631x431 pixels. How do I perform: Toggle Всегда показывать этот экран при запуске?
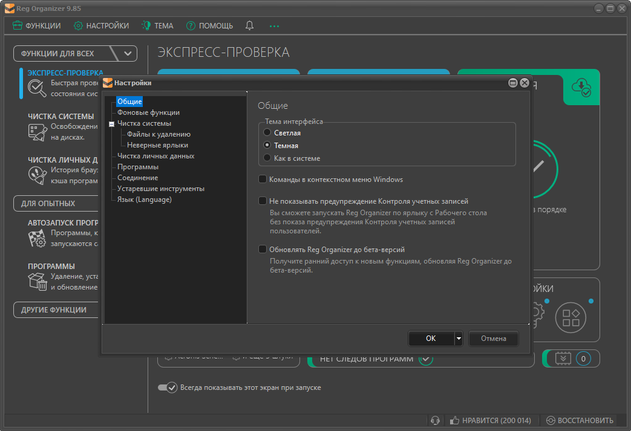[x=168, y=387]
